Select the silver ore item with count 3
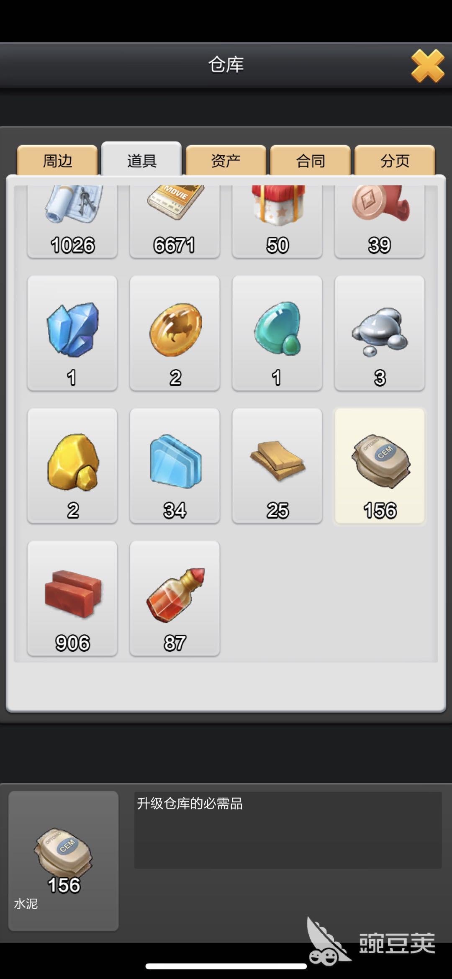The image size is (452, 979). (x=380, y=333)
